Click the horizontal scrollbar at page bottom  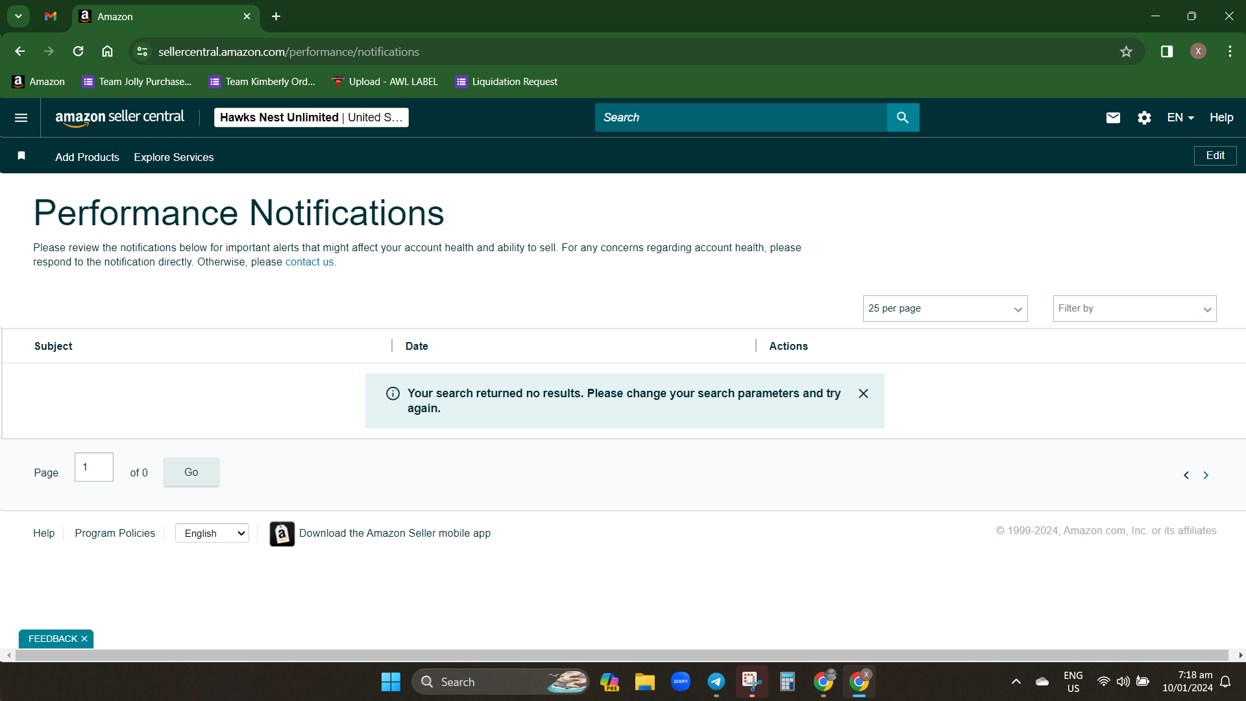coord(622,656)
